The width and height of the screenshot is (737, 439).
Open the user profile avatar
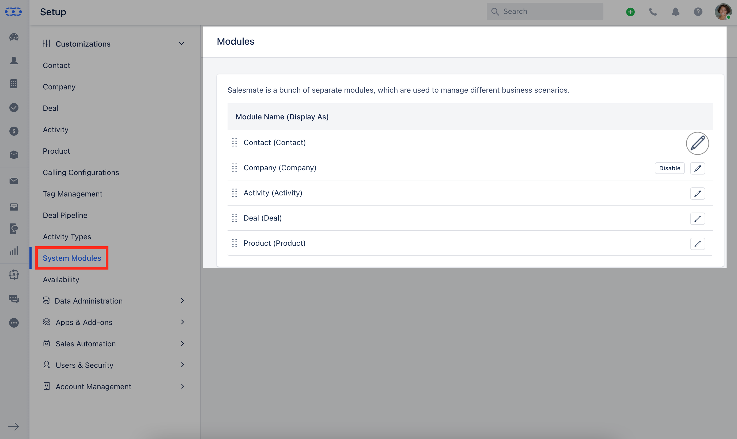(x=723, y=12)
